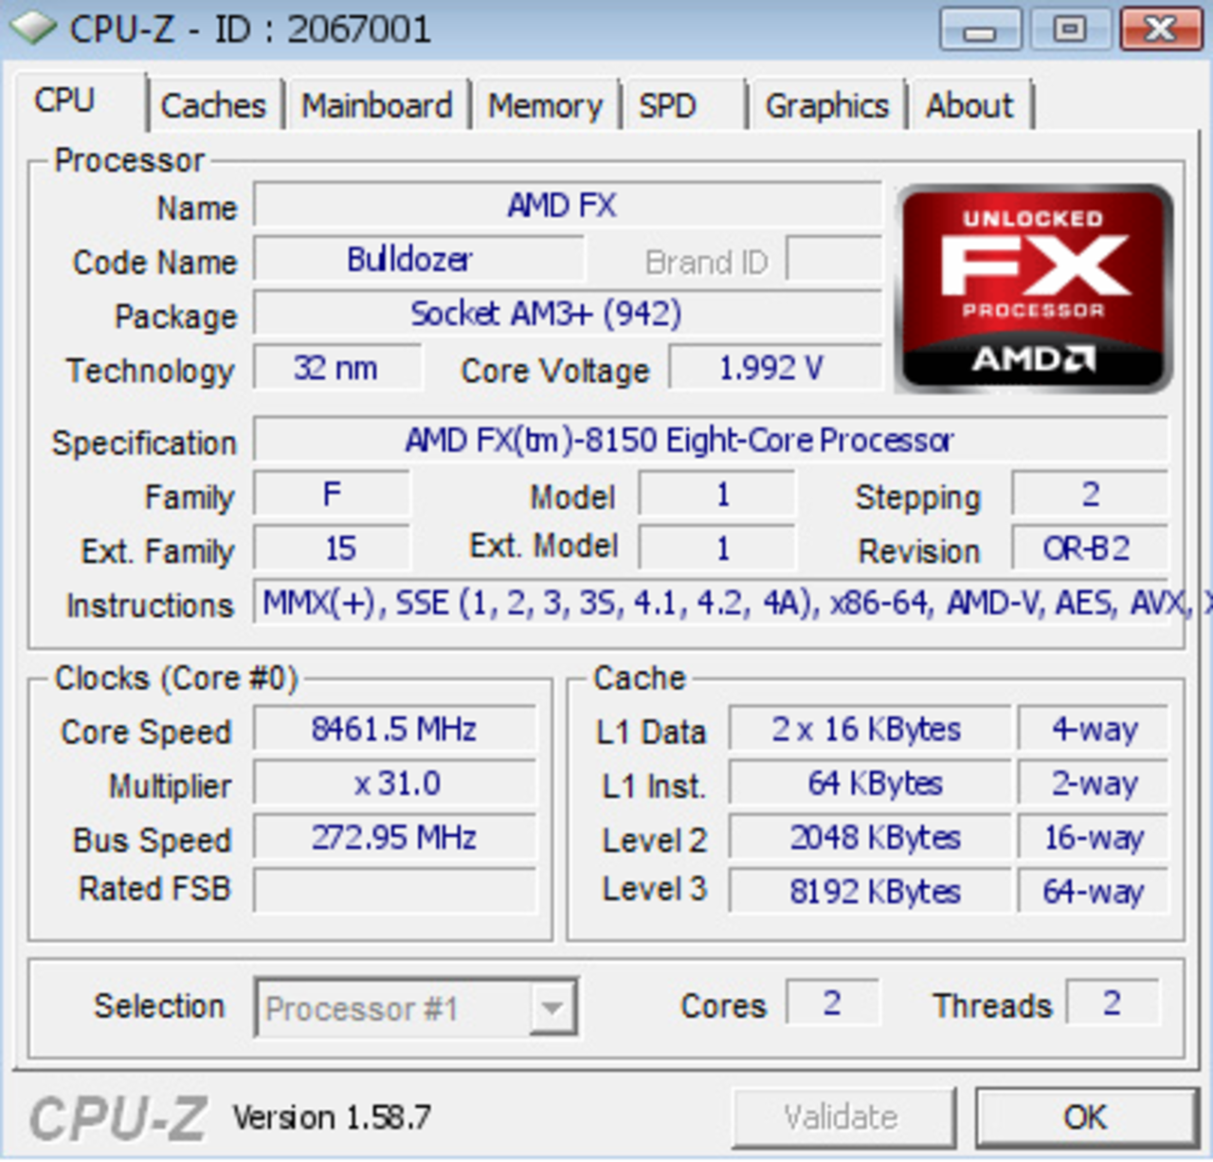
Task: Click the Validate button
Action: pyautogui.click(x=842, y=1116)
